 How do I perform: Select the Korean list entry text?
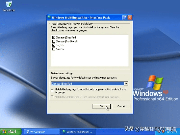click(x=60, y=49)
